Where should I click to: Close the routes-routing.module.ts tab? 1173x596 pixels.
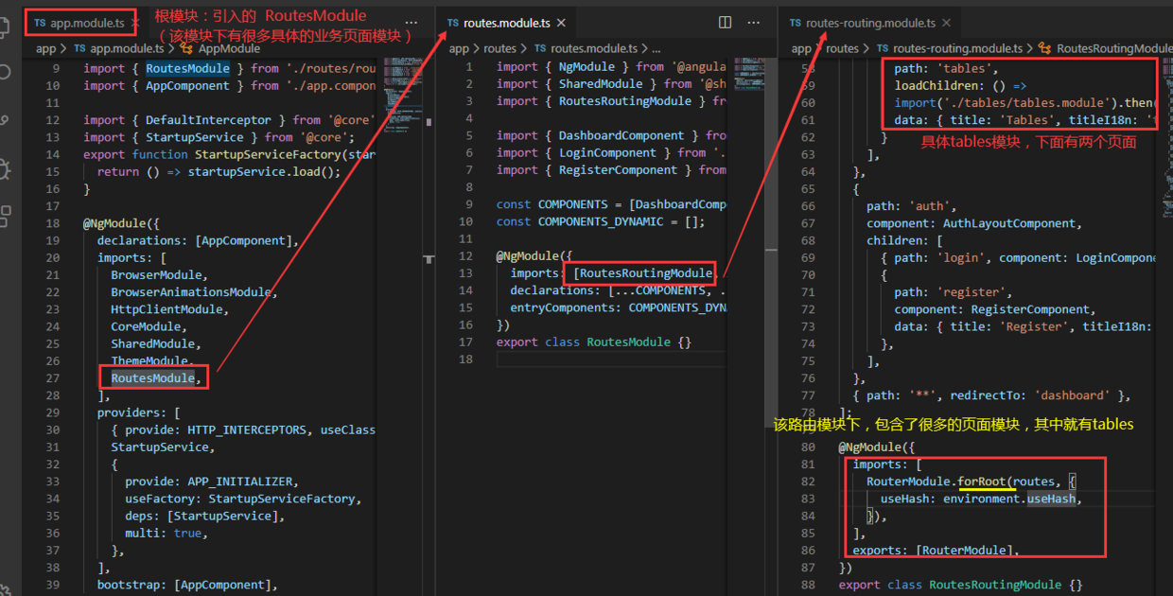[x=947, y=23]
